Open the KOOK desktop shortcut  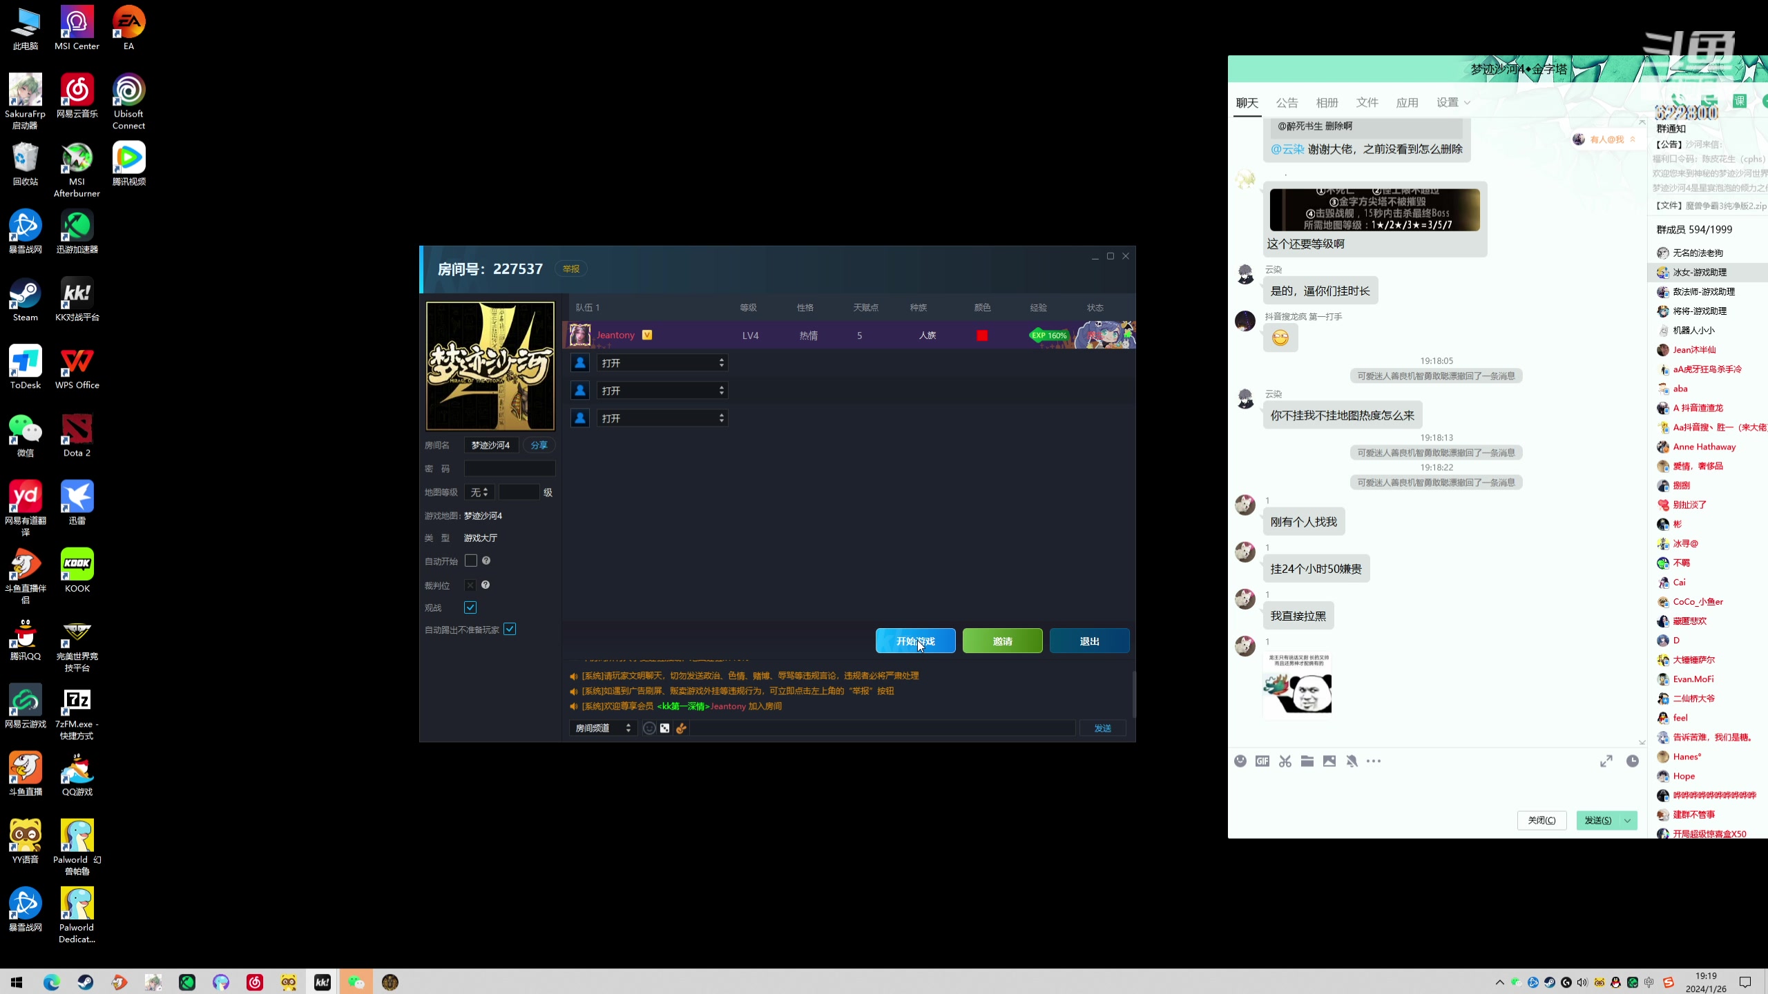pos(77,570)
